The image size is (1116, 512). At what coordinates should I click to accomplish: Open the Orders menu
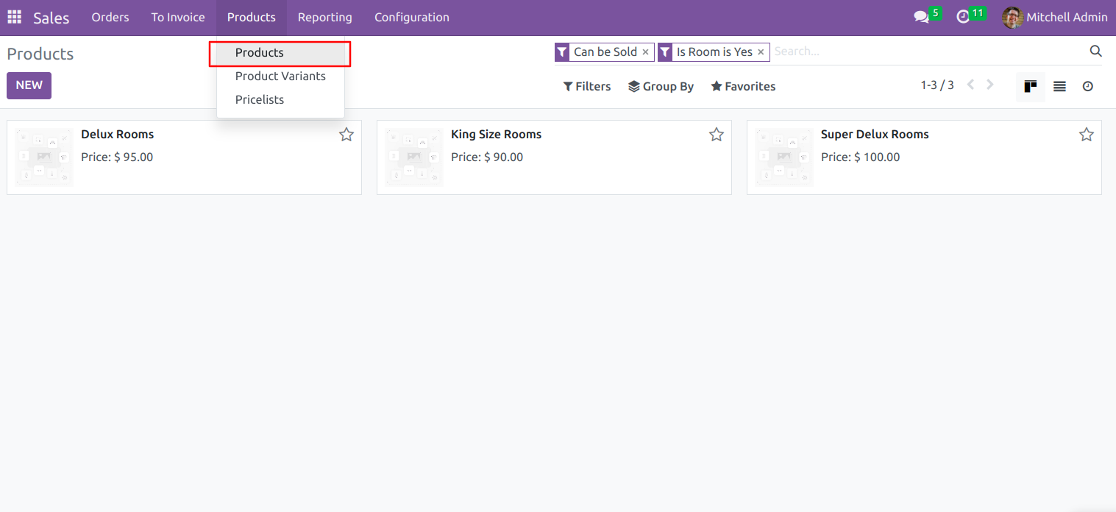point(110,17)
